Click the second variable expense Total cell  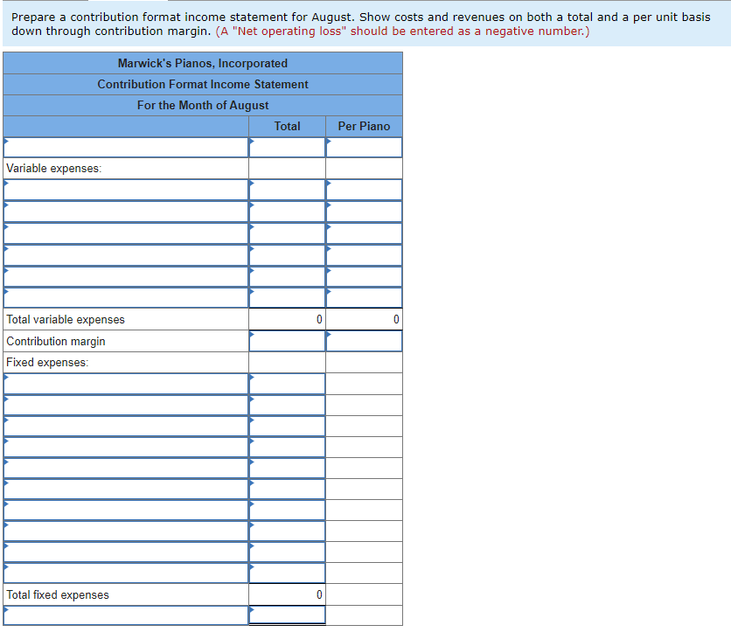click(x=287, y=212)
